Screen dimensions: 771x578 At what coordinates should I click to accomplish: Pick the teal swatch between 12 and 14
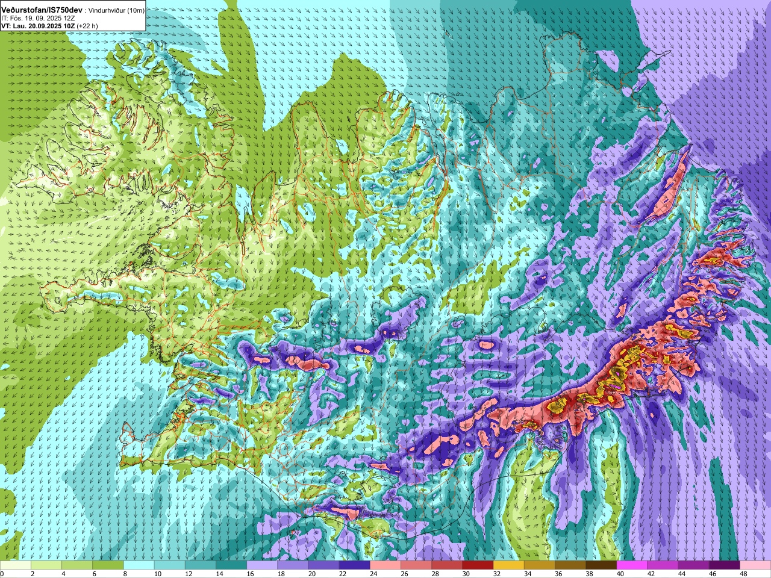click(x=201, y=565)
